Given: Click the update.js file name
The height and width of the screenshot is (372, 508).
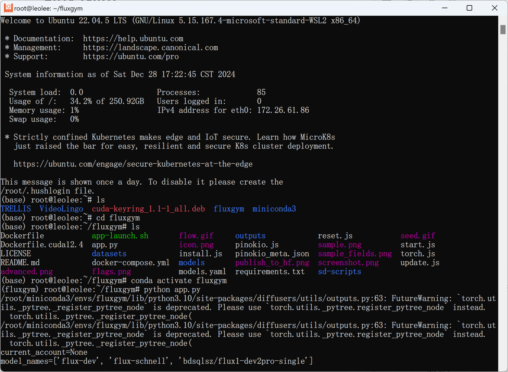Looking at the screenshot, I should 420,263.
